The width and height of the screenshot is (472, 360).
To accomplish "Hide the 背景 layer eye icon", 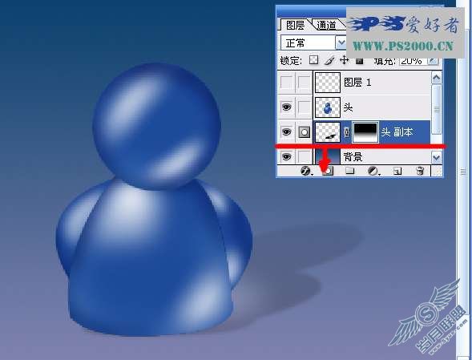I will coord(286,156).
